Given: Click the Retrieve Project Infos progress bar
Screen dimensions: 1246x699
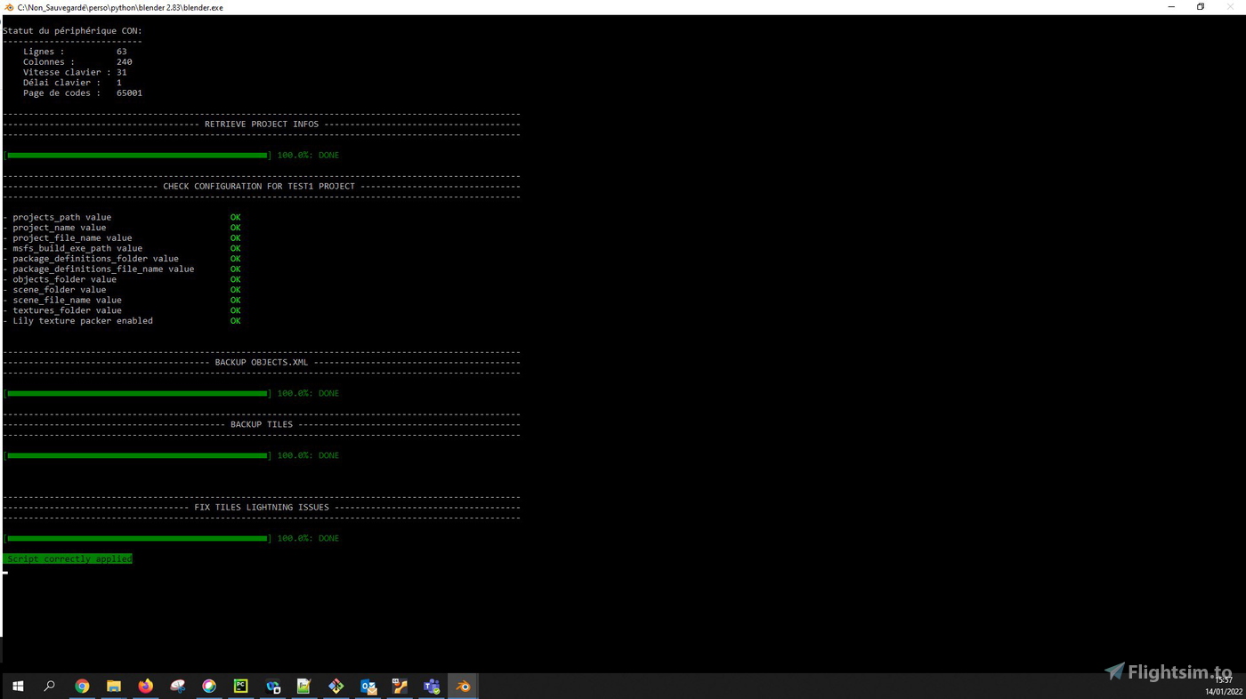Looking at the screenshot, I should pos(137,156).
